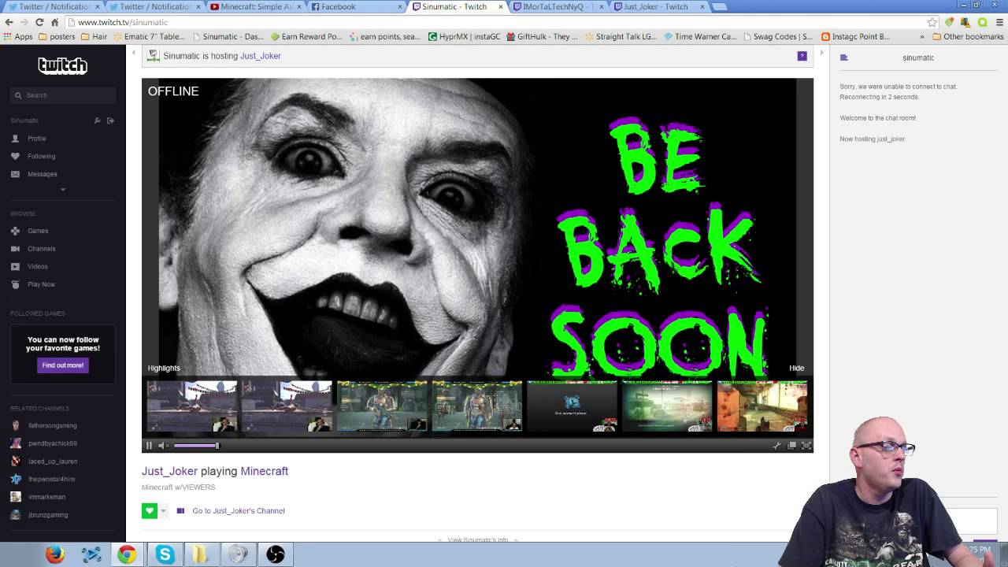Image resolution: width=1008 pixels, height=567 pixels.
Task: Hide the highlights strip
Action: click(x=796, y=368)
